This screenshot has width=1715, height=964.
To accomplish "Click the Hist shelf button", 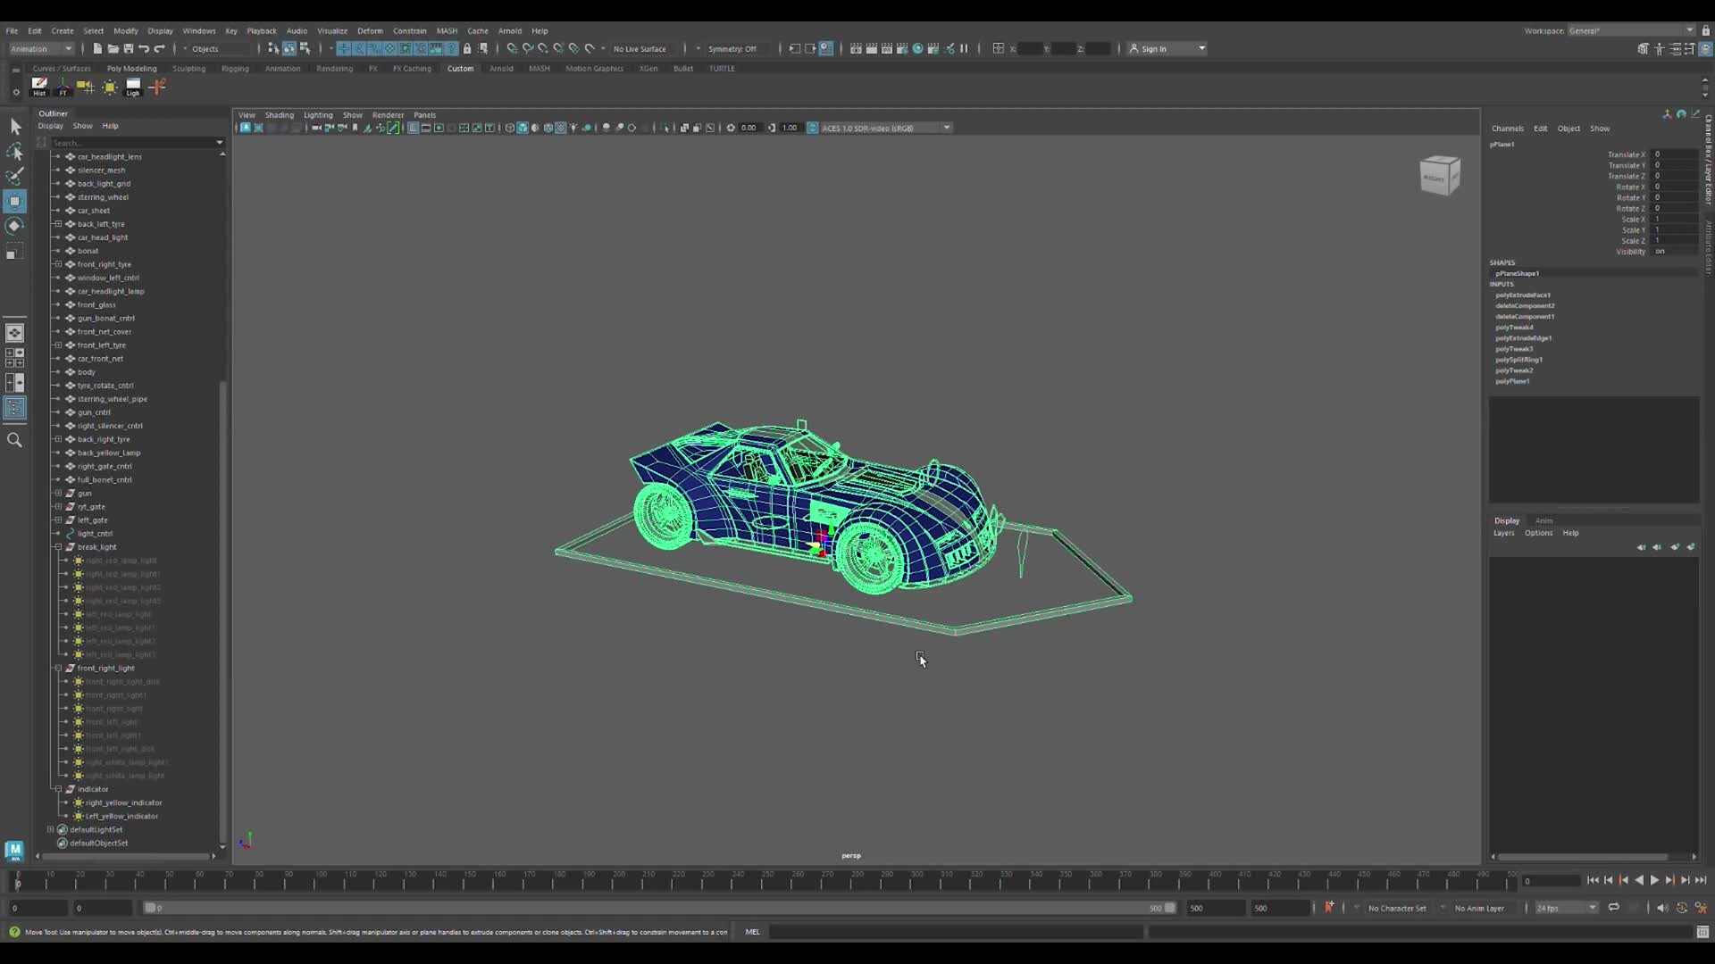I will 39,86.
